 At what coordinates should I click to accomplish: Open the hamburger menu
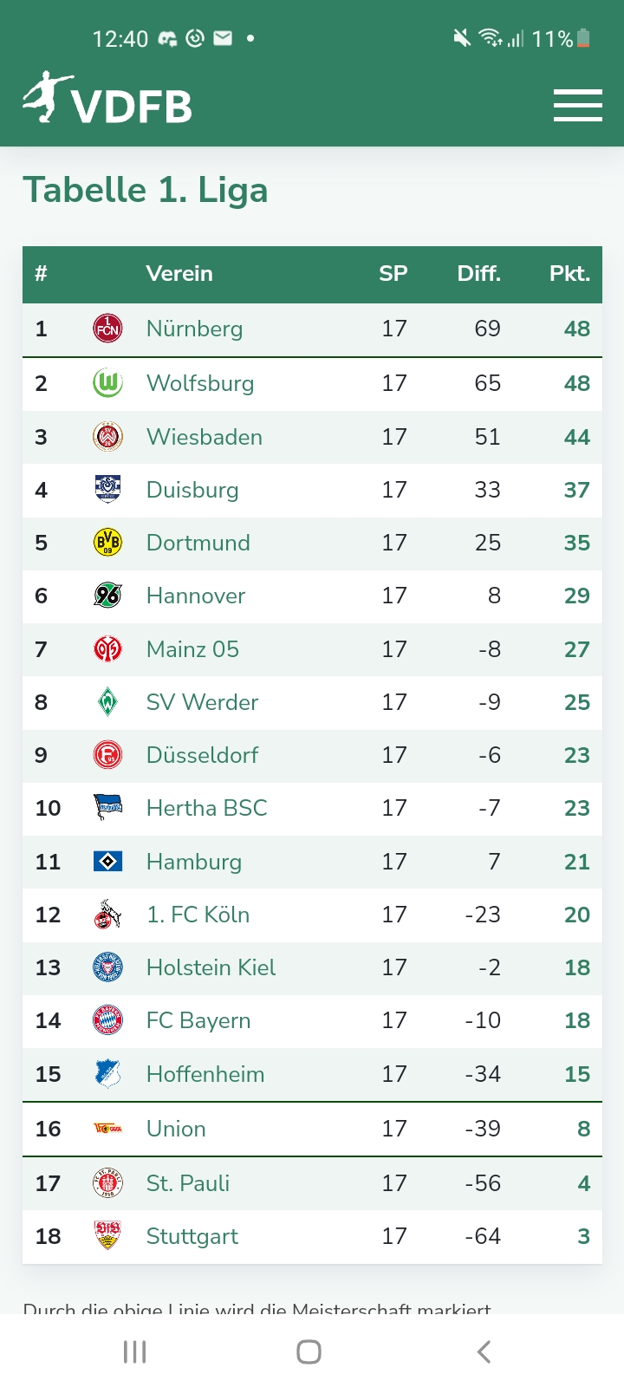click(x=577, y=105)
